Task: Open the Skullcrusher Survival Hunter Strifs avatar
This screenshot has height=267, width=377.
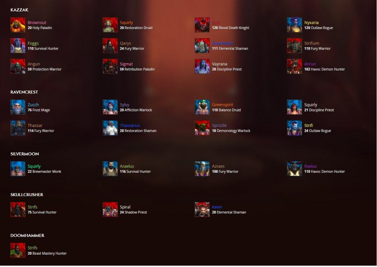Action: coord(18,210)
